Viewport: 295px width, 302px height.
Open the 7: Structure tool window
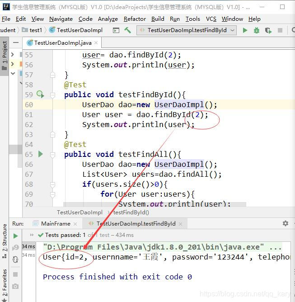point(4,241)
